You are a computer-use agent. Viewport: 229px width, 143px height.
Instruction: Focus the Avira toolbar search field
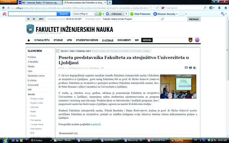click(32, 14)
